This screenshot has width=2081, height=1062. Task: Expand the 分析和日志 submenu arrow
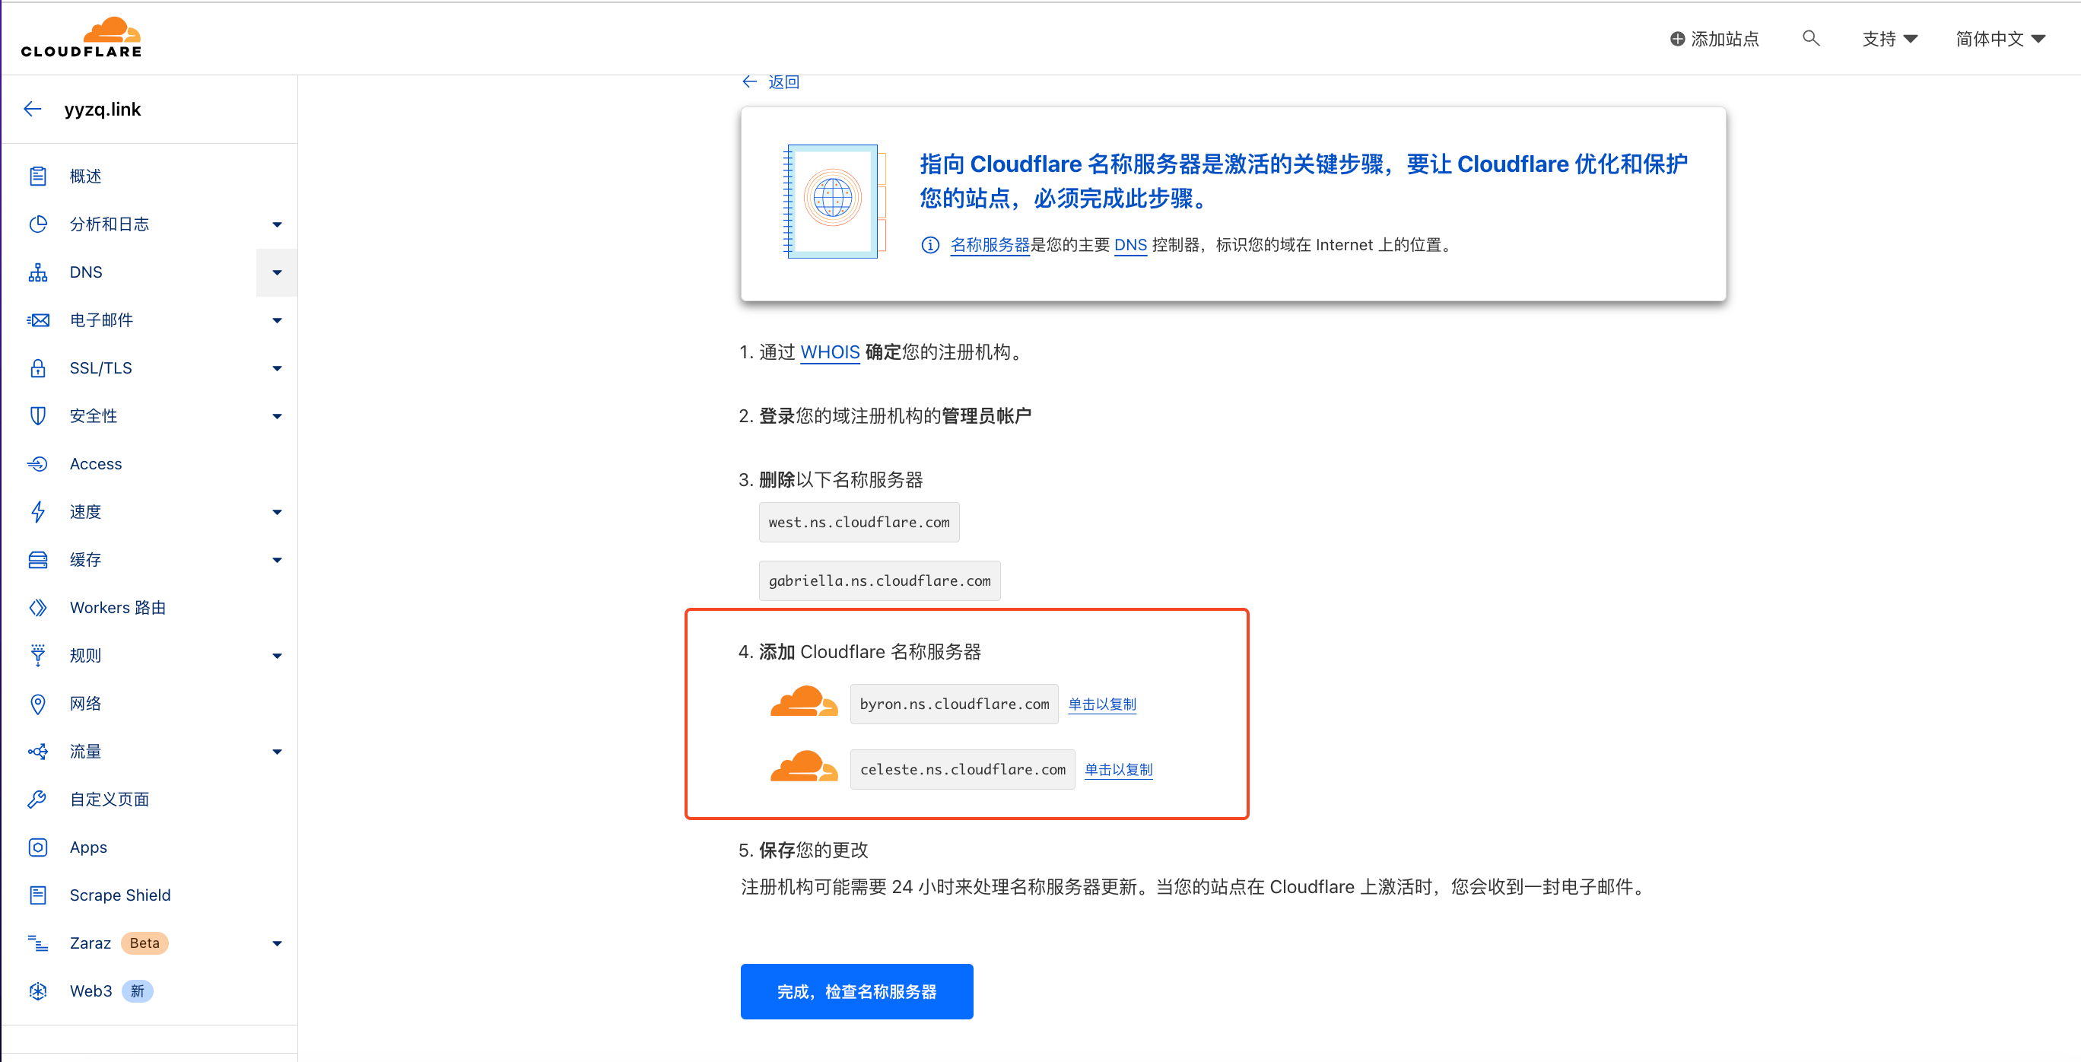point(277,224)
